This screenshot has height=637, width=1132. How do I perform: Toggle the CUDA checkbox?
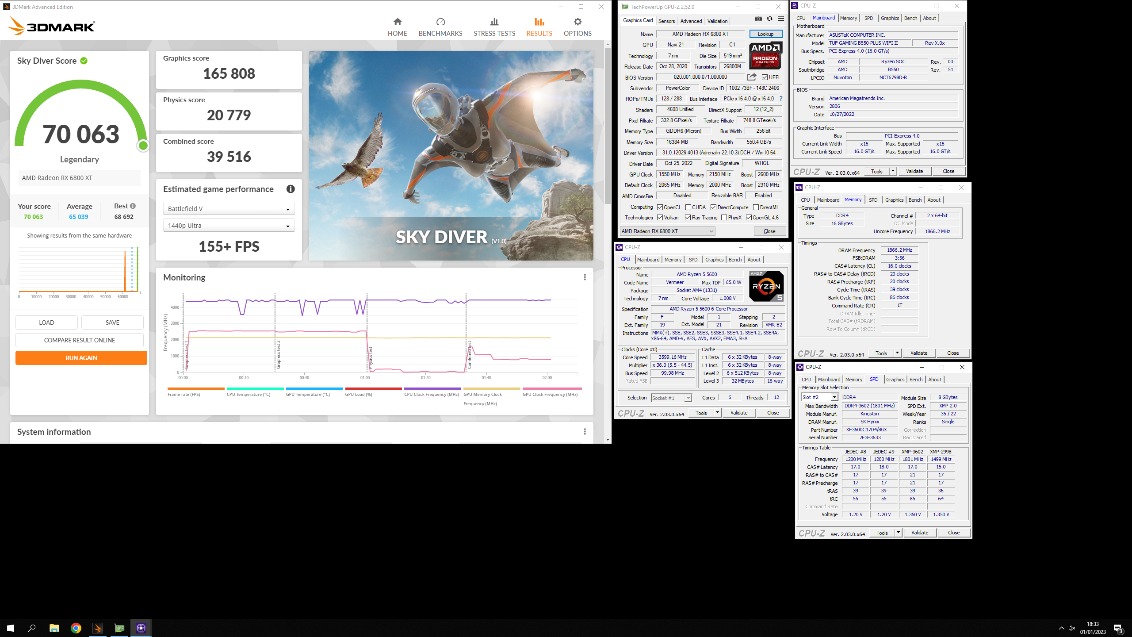click(x=688, y=207)
